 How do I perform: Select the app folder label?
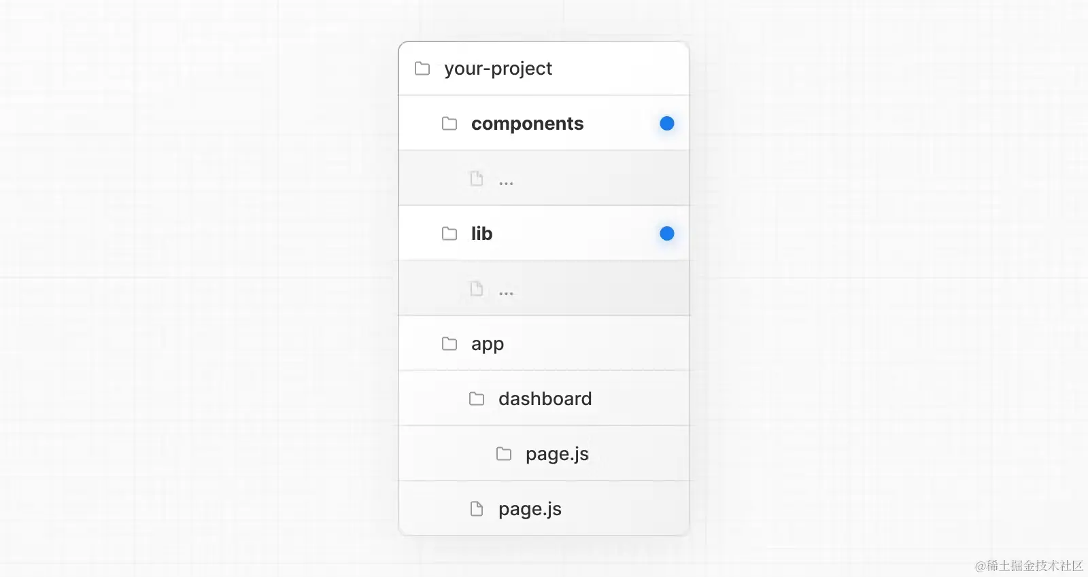(x=488, y=345)
